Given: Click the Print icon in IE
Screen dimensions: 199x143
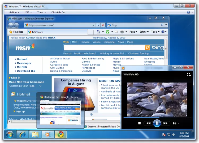Looking at the screenshot, I should point(122,32).
